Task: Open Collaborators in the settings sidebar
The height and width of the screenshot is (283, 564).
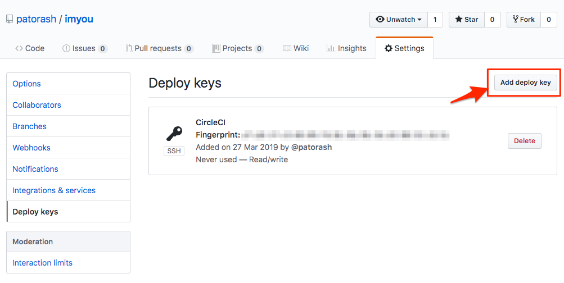Action: 37,105
